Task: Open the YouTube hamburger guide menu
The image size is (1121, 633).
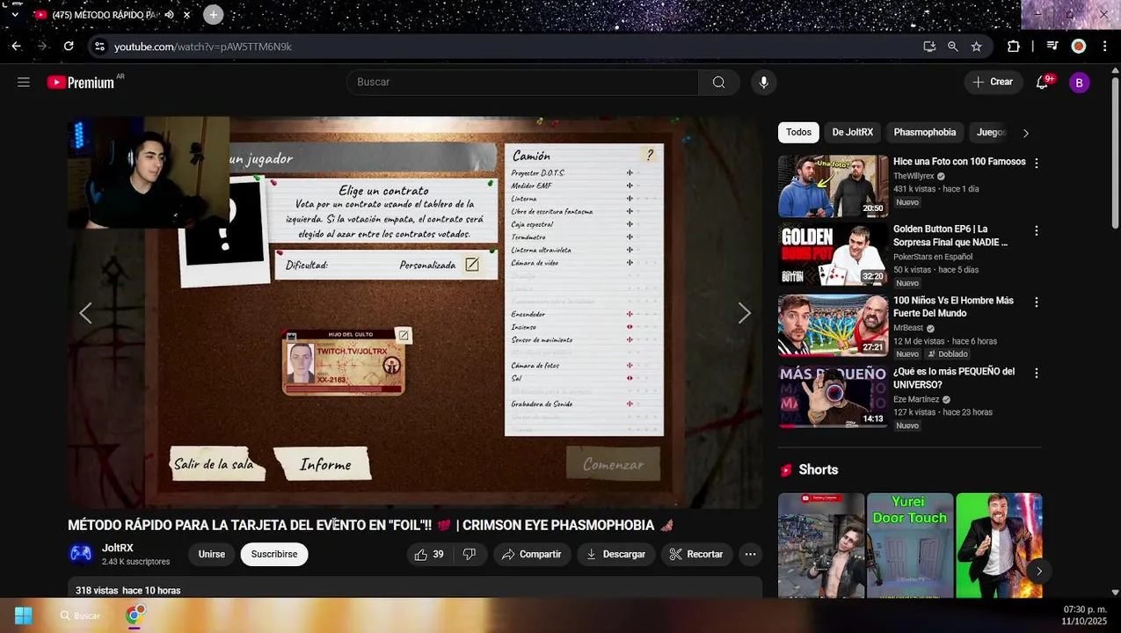Action: pyautogui.click(x=24, y=82)
